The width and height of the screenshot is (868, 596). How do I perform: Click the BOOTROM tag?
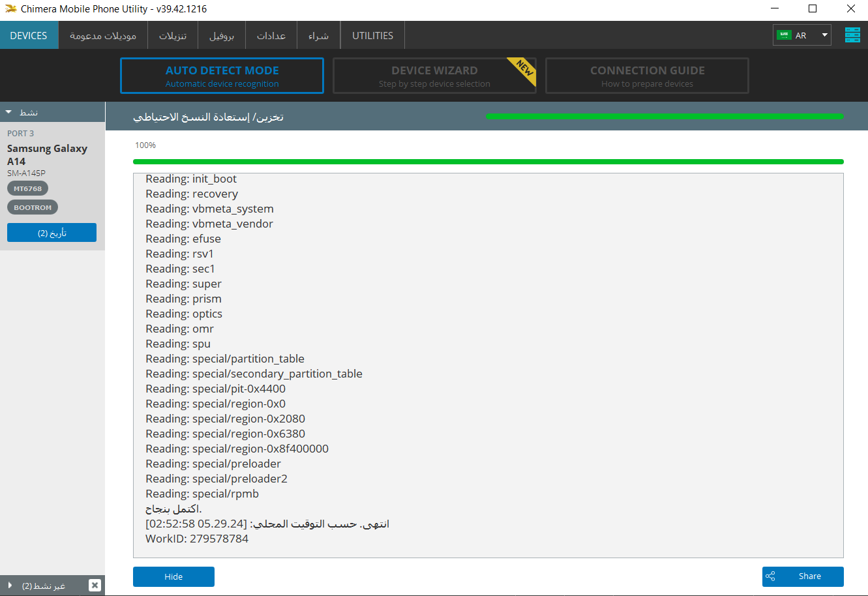pos(33,207)
